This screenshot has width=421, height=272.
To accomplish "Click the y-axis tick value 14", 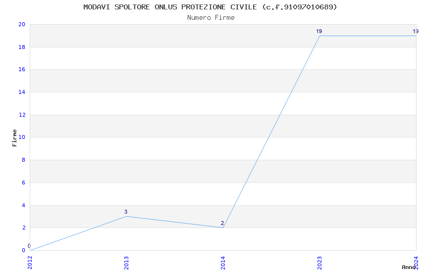I will coord(22,92).
